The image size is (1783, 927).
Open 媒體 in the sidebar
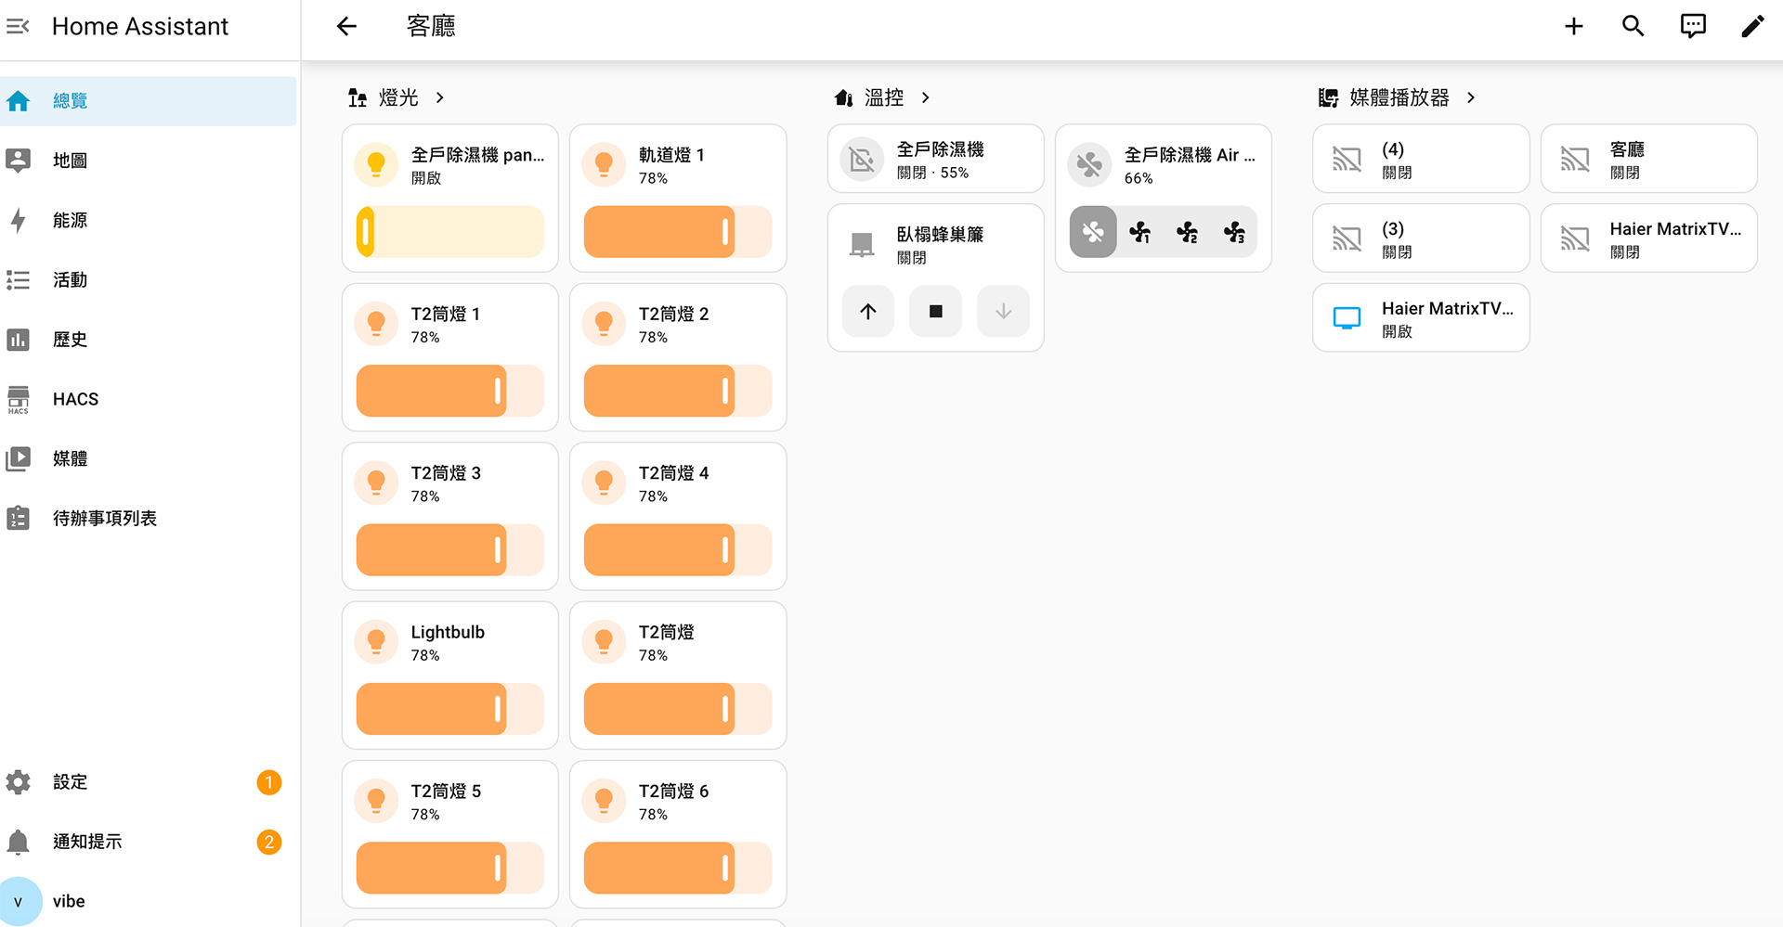(149, 458)
